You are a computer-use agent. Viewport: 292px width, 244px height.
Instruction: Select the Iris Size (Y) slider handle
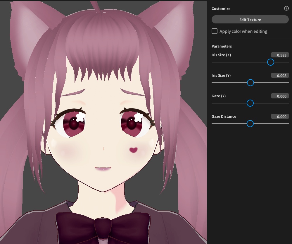coord(250,83)
